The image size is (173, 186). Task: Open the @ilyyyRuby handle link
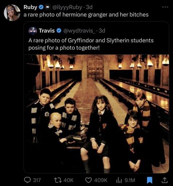point(67,7)
